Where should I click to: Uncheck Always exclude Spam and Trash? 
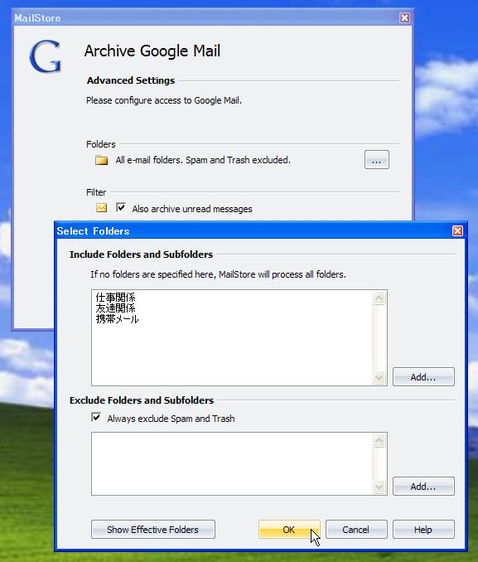[96, 418]
